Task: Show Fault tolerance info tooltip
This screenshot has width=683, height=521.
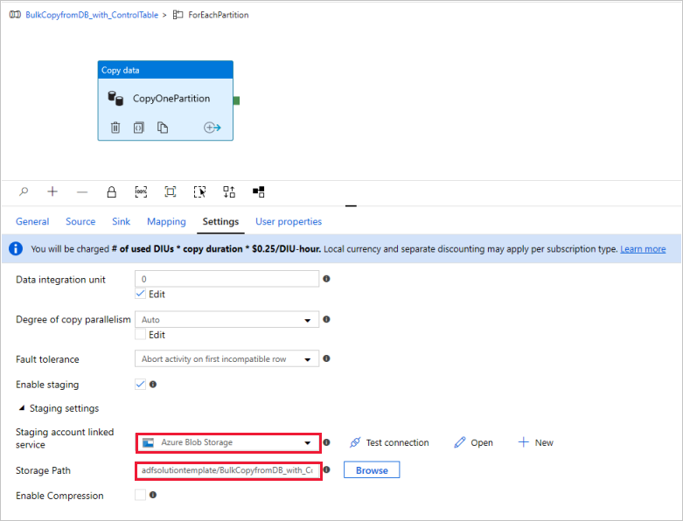Action: tap(326, 358)
